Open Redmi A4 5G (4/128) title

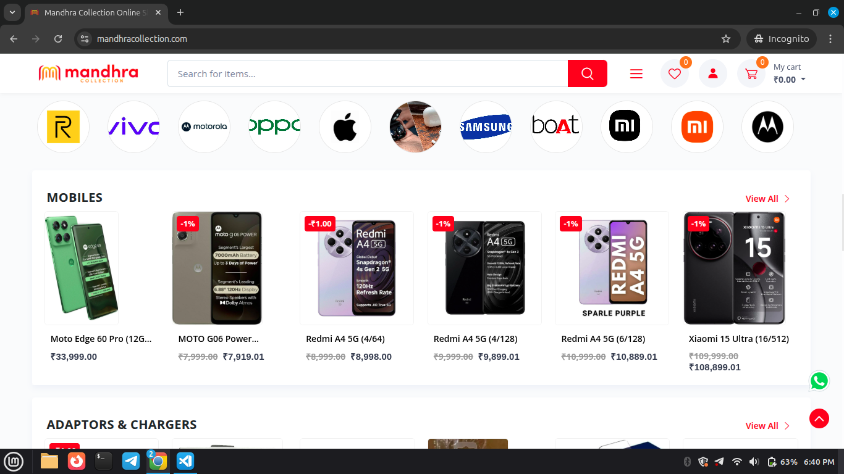476,339
